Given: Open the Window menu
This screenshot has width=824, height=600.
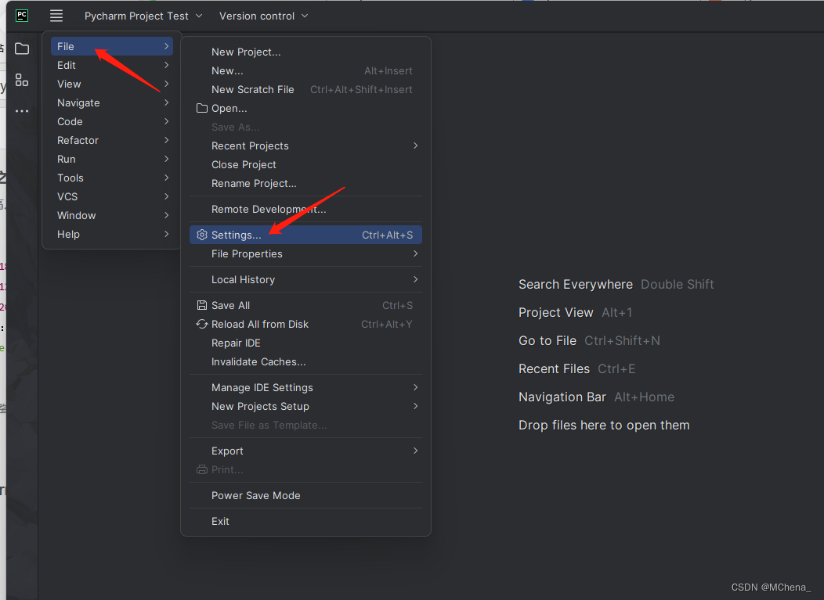Looking at the screenshot, I should click(x=112, y=215).
